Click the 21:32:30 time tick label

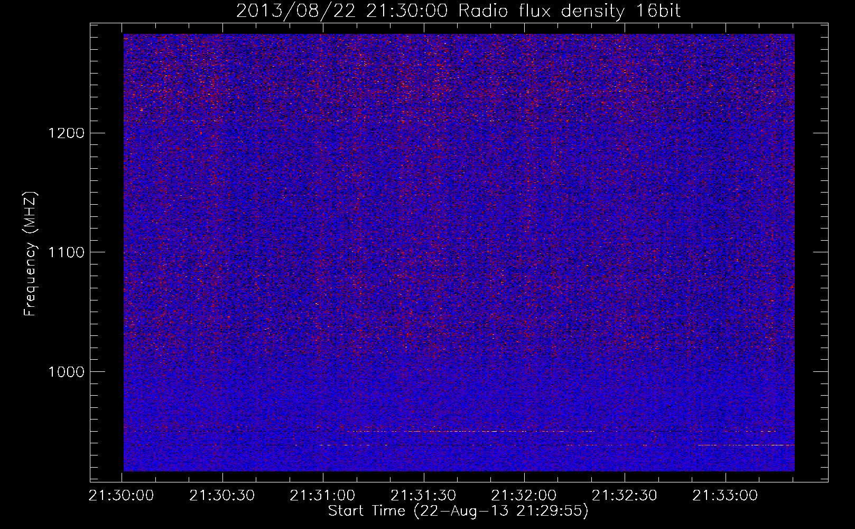pos(625,496)
